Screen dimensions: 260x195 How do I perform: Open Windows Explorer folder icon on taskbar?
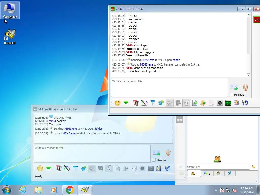click(x=38, y=190)
